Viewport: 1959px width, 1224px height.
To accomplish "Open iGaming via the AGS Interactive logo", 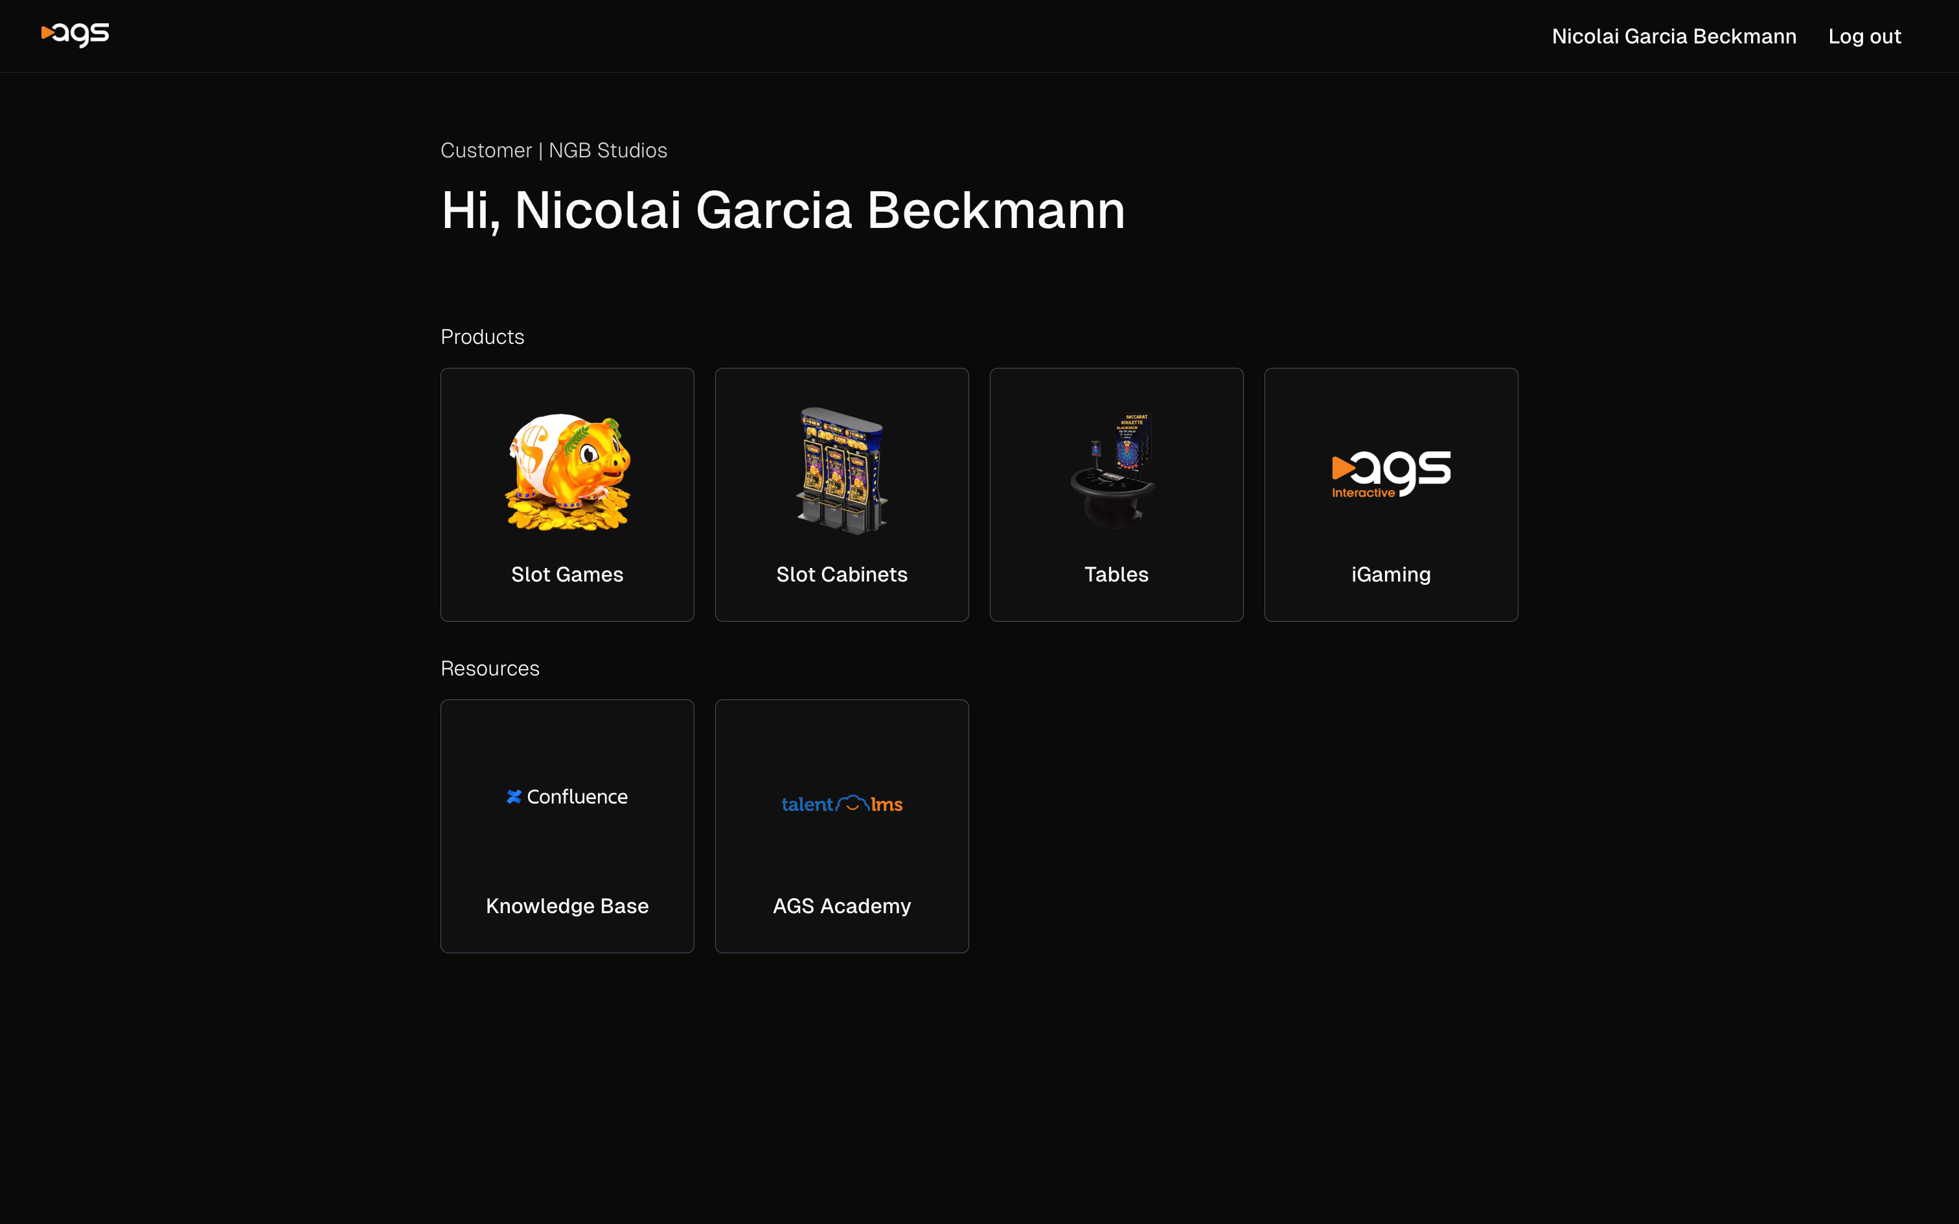I will [1390, 473].
